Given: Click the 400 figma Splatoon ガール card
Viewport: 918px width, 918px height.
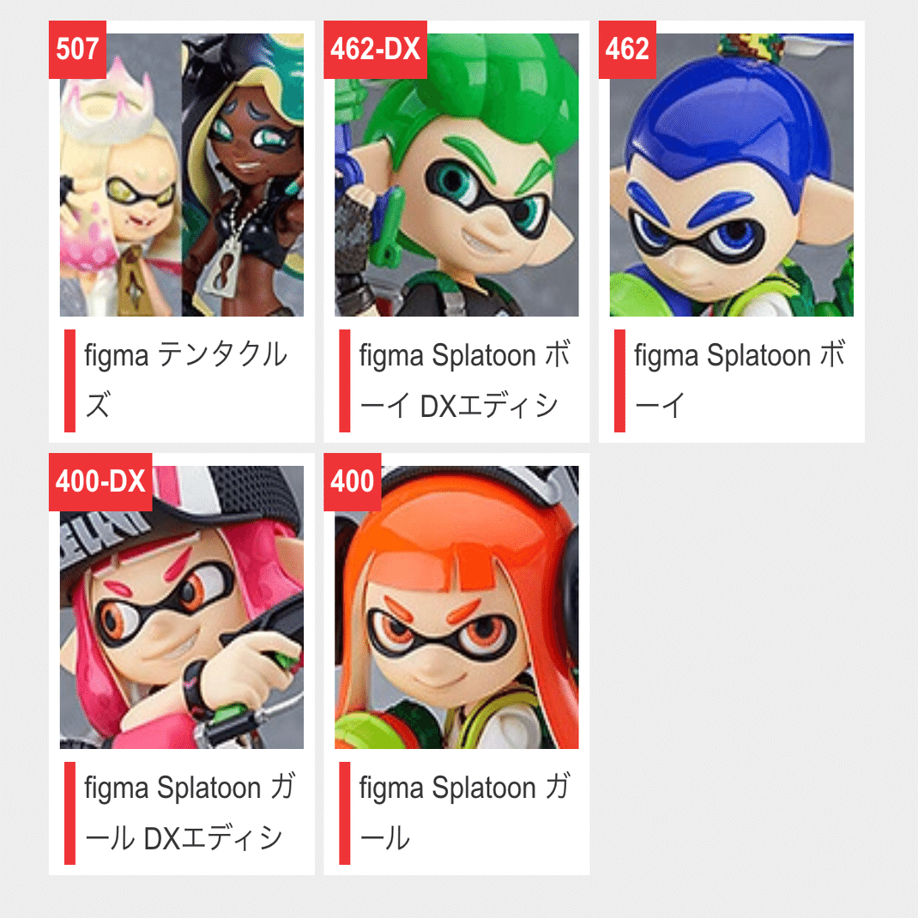Looking at the screenshot, I should coord(458,661).
